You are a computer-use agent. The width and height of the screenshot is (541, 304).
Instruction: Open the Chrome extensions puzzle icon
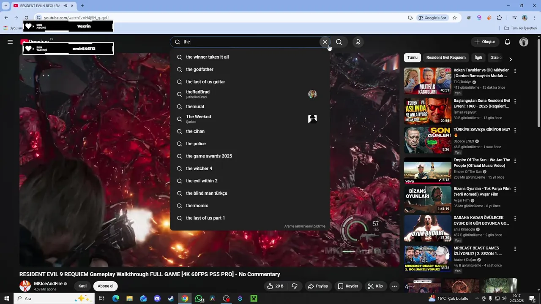[500, 18]
